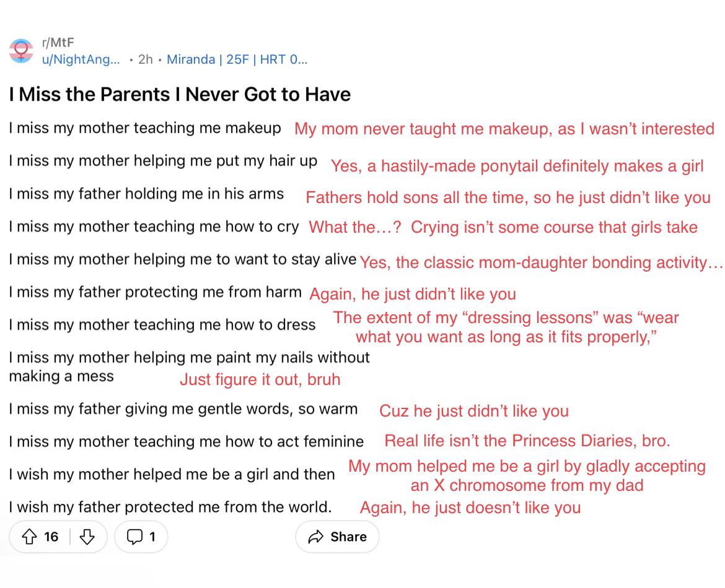The height and width of the screenshot is (588, 725).
Task: Click the downvote arrow icon
Action: [87, 536]
